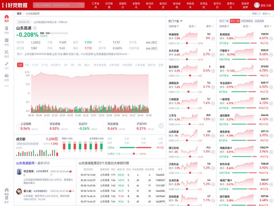Sort sector list by 涨跌幅 column
This screenshot has width=274, height=206.
pyautogui.click(x=224, y=26)
